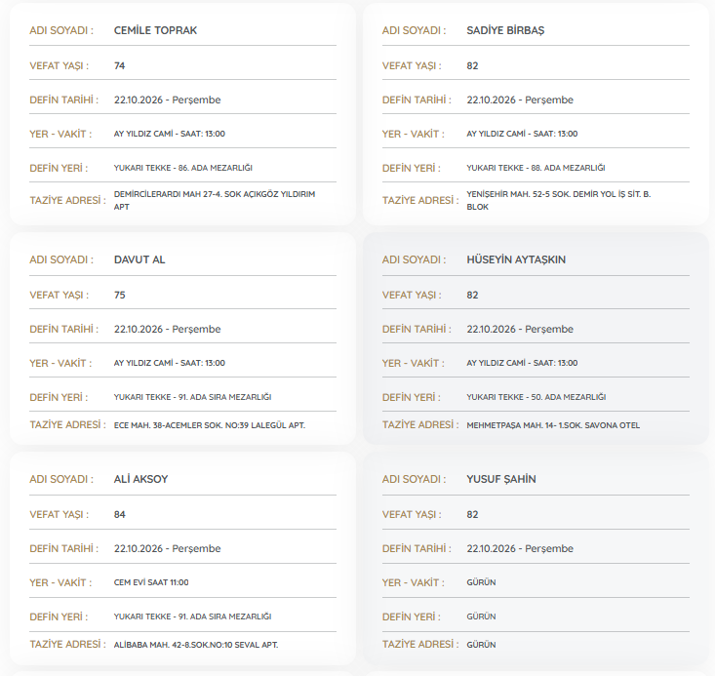The image size is (715, 676).
Task: Click the ECE MAH. LALEGÜL APT. address
Action: pyautogui.click(x=210, y=425)
